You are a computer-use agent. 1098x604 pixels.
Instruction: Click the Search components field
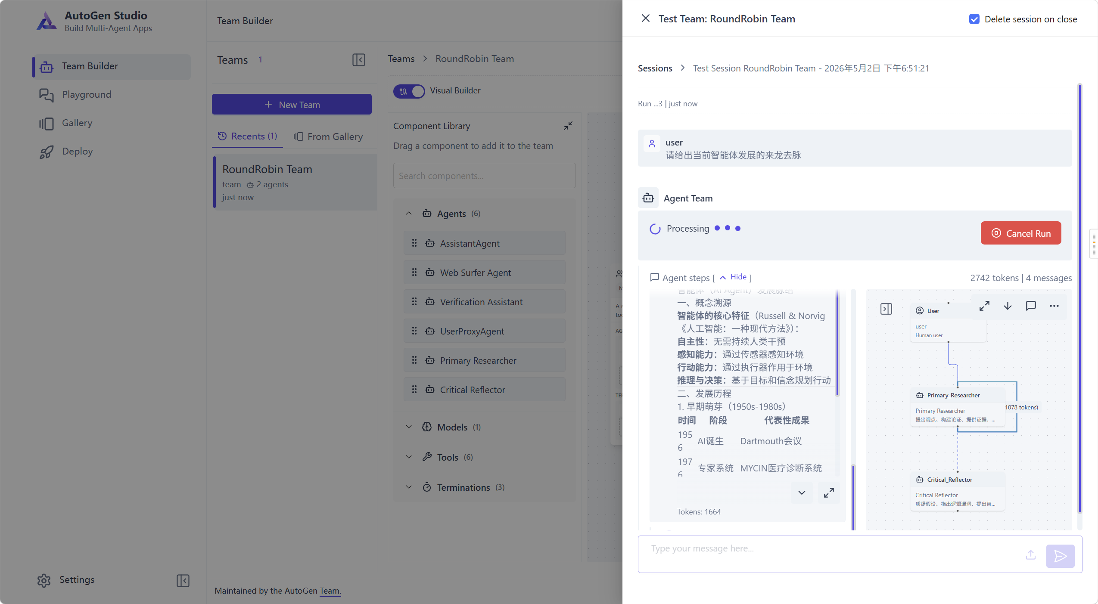pyautogui.click(x=484, y=176)
